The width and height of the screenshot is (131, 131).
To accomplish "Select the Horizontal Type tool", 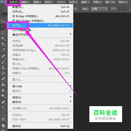I will pyautogui.click(x=3, y=108).
